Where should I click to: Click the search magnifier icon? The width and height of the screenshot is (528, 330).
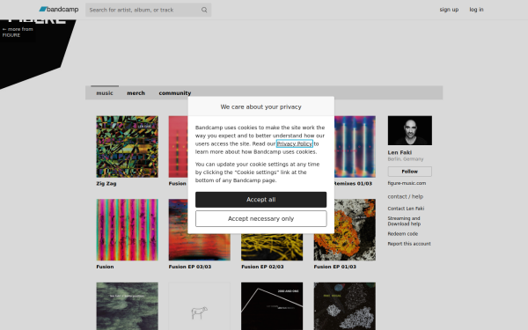[x=204, y=10]
